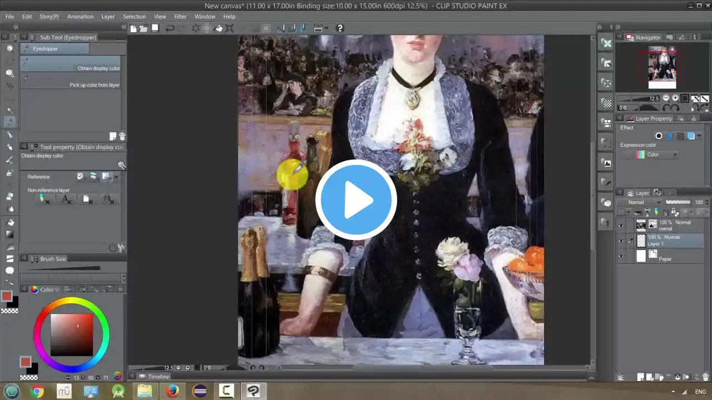The image size is (712, 400).
Task: Select the Zoom tool in the tool palette
Action: click(9, 48)
